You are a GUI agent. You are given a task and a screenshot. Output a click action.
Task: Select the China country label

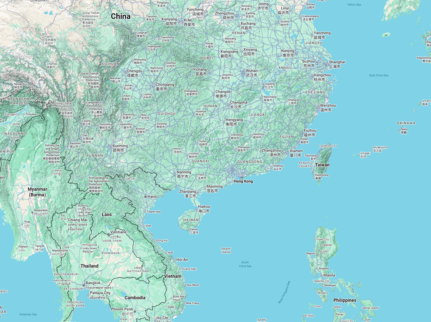121,16
